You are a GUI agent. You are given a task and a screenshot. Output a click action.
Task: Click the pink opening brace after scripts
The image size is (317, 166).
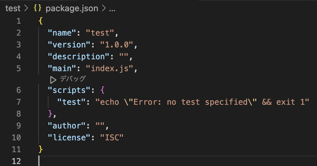tap(102, 90)
